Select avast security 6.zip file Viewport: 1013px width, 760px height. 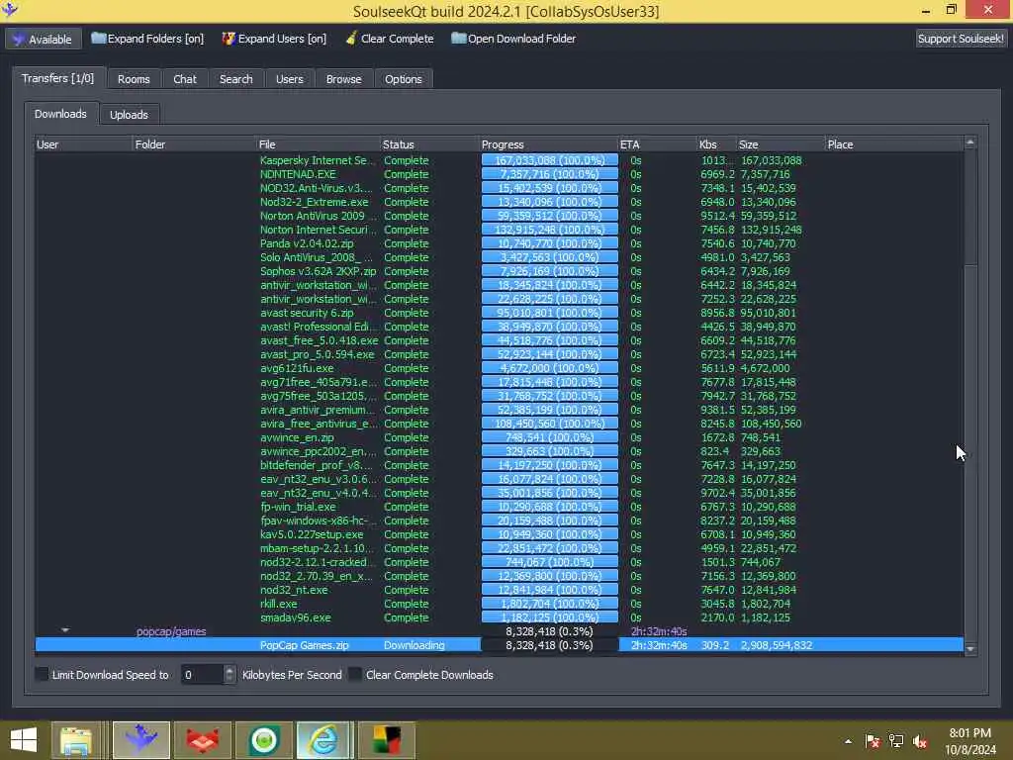(x=307, y=313)
